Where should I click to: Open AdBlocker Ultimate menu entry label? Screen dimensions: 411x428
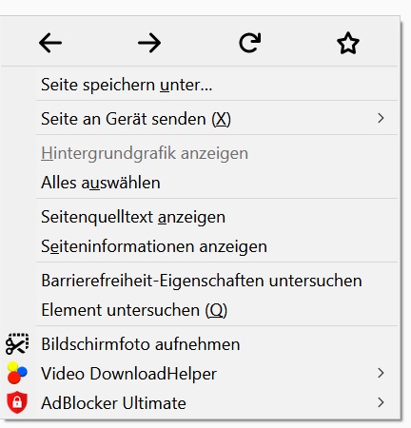(x=113, y=403)
